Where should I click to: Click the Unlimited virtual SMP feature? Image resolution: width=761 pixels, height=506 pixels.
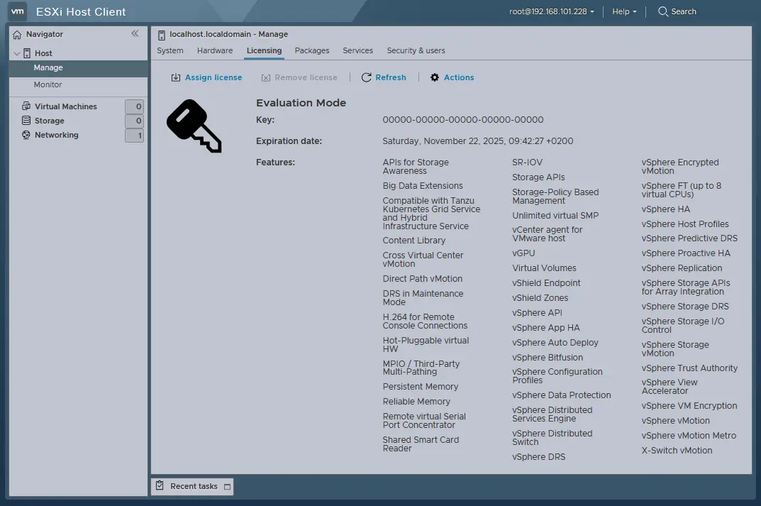pyautogui.click(x=555, y=215)
